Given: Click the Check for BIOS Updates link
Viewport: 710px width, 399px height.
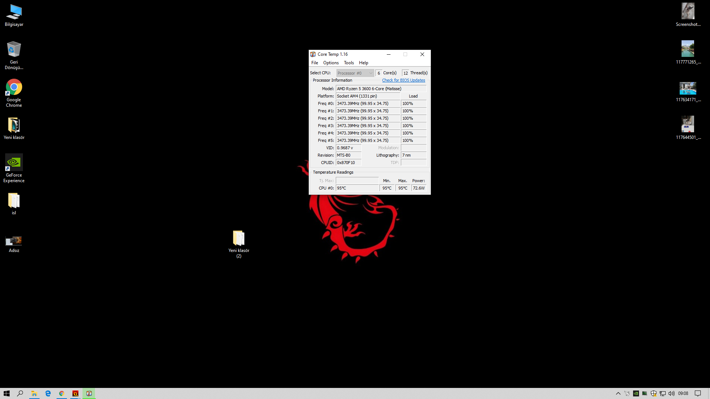Looking at the screenshot, I should click(403, 80).
